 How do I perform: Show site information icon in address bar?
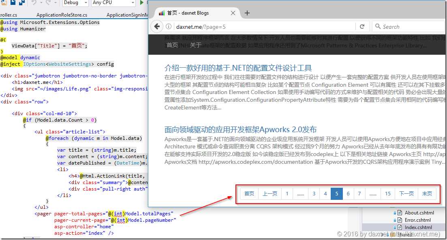[x=169, y=26]
